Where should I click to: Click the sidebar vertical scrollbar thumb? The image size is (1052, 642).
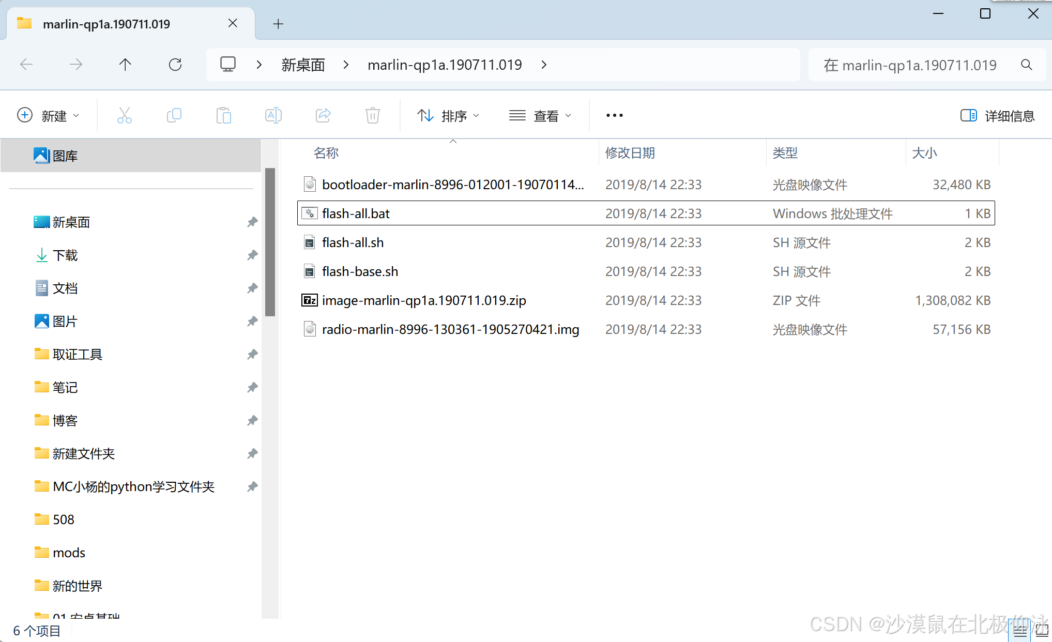coord(270,241)
